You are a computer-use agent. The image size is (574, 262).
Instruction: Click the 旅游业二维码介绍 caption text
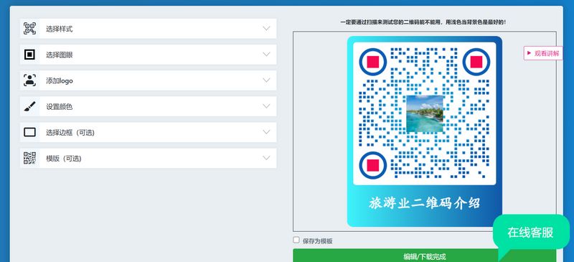click(x=425, y=203)
